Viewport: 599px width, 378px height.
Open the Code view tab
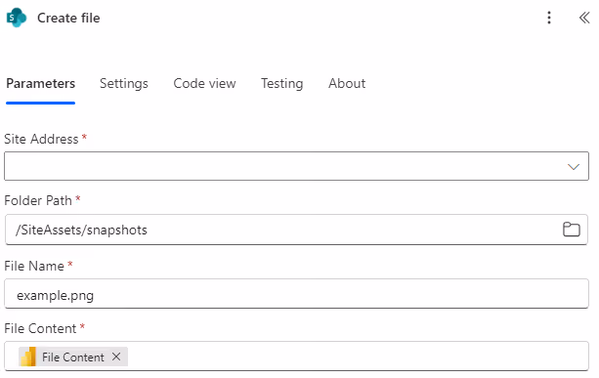(204, 83)
